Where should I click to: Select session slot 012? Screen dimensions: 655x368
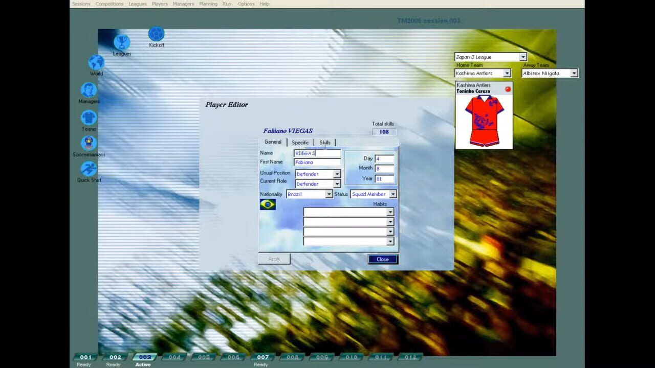tap(410, 357)
